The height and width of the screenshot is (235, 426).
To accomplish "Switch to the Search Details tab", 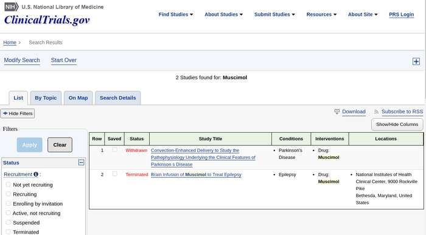I will [117, 98].
